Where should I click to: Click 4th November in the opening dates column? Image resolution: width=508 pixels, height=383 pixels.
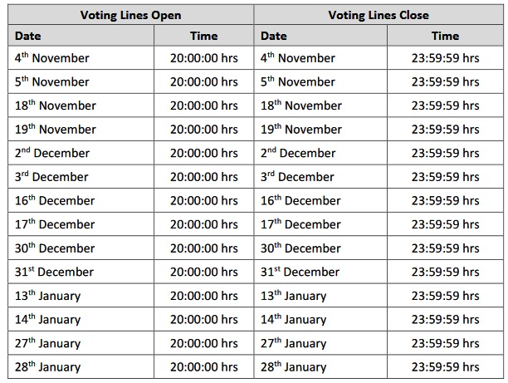point(52,59)
